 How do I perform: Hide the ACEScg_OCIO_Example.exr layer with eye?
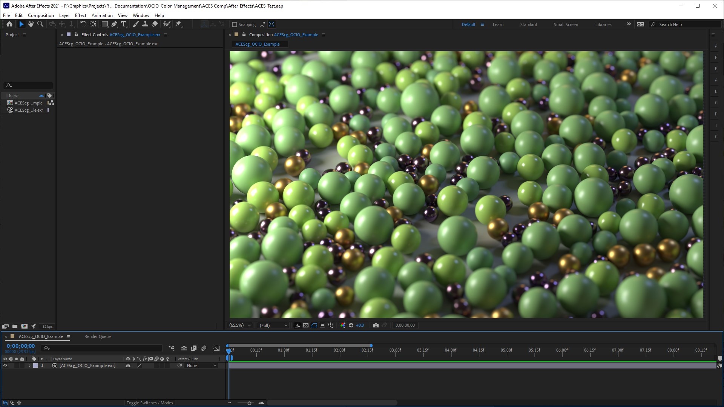pyautogui.click(x=5, y=366)
